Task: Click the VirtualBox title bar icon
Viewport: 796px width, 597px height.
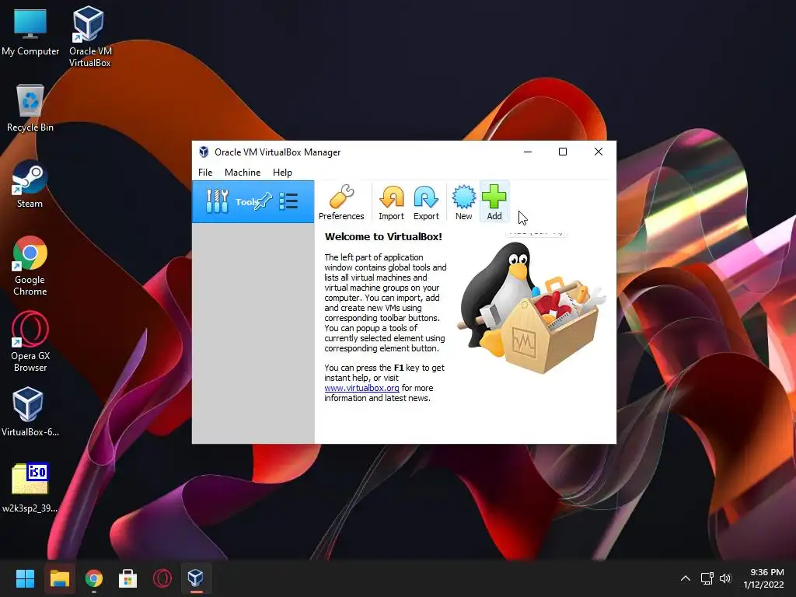Action: 204,152
